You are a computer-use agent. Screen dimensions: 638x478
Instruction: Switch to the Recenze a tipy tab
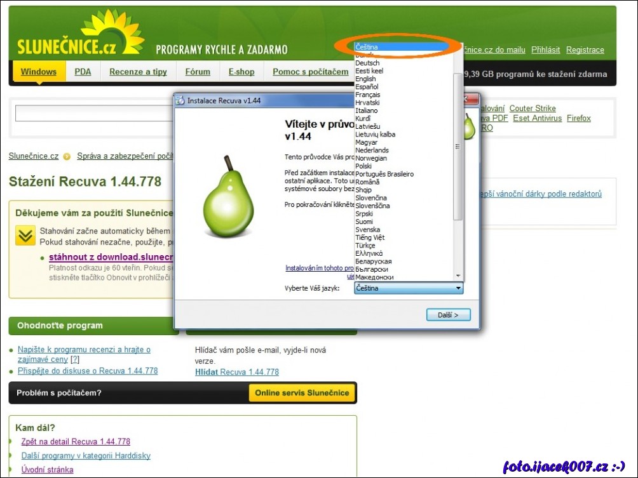point(138,72)
